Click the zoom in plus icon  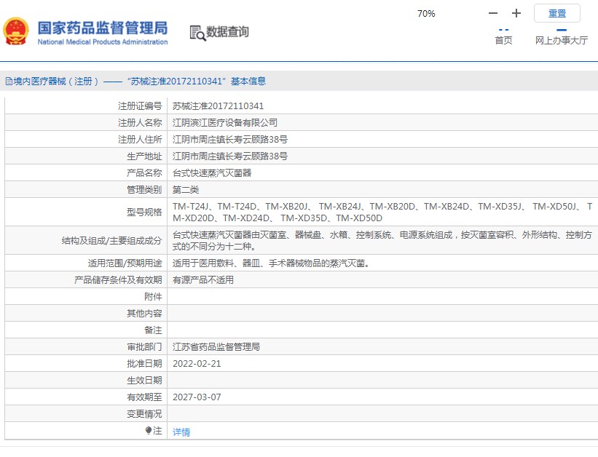pos(516,14)
